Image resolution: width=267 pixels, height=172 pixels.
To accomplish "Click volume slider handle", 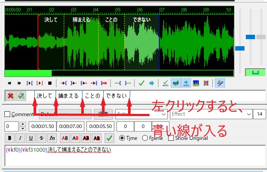I will [261, 37].
